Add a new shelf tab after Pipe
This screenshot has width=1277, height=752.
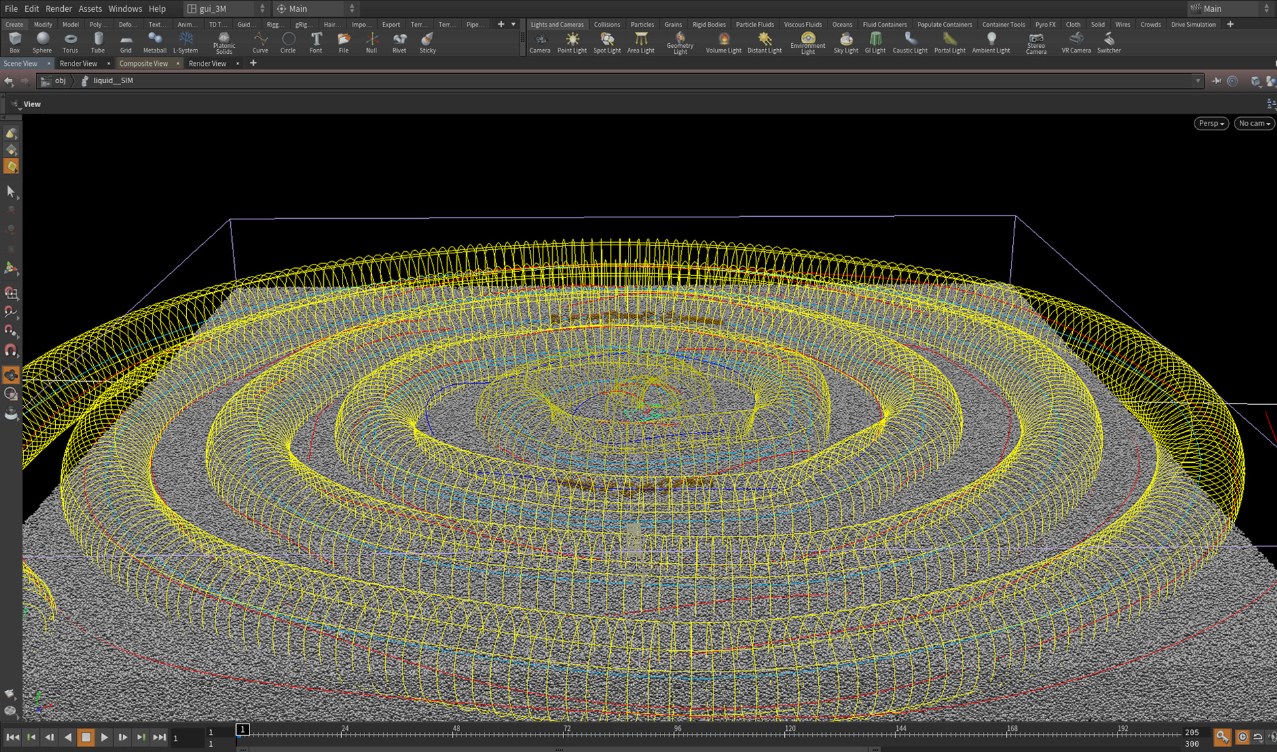pos(501,25)
